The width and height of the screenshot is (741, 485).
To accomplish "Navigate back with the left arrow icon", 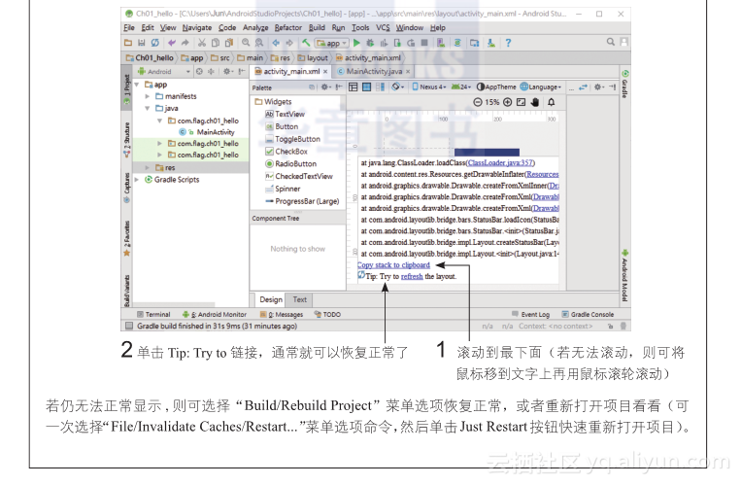I will tap(276, 43).
